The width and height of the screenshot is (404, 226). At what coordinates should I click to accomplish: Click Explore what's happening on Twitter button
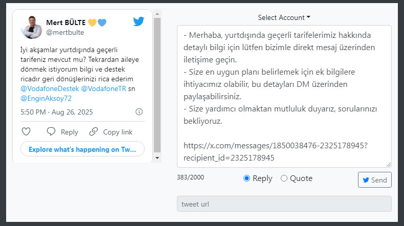click(82, 149)
